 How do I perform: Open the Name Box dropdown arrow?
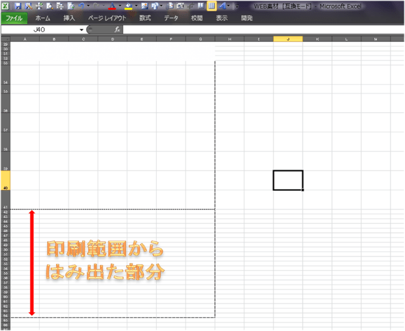point(82,30)
